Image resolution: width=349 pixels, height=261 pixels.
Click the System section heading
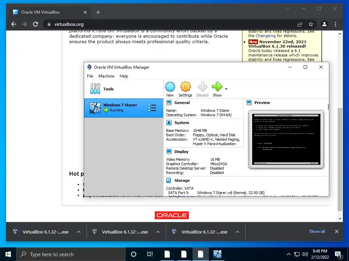coord(182,122)
